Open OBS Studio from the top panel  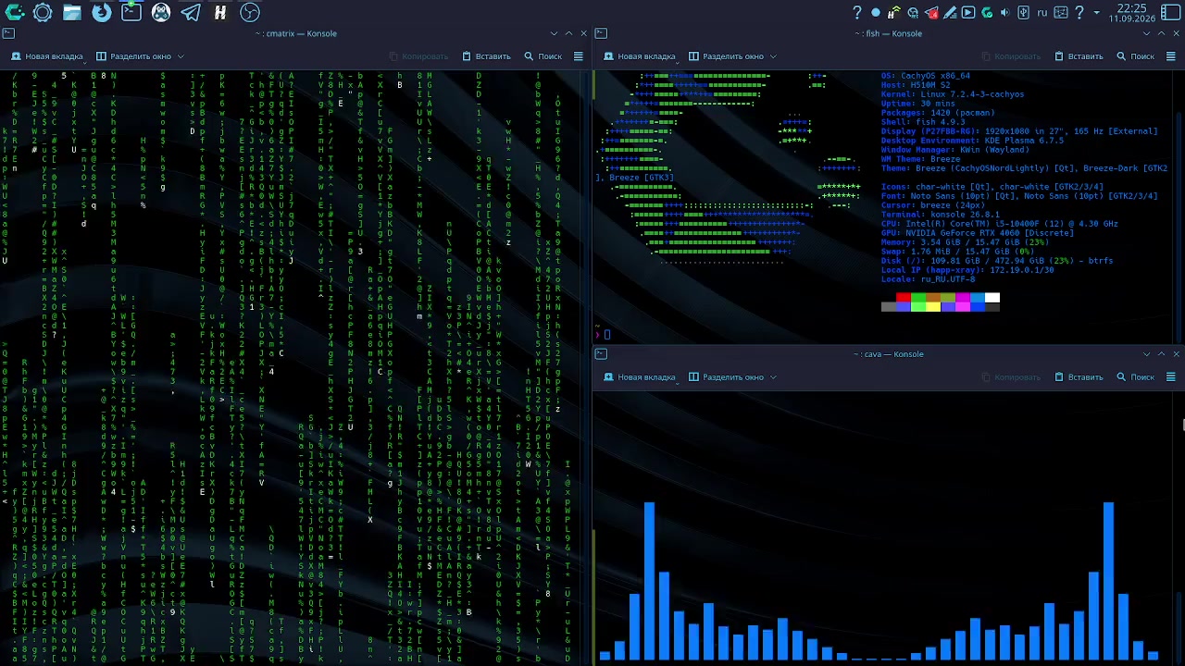[250, 13]
